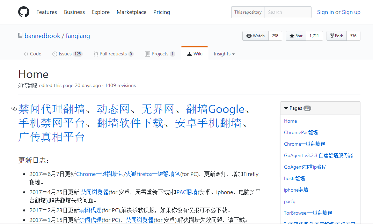The height and width of the screenshot is (224, 373).
Task: Click 禁闻浏览器 link in April 25 entry
Action: (94, 192)
